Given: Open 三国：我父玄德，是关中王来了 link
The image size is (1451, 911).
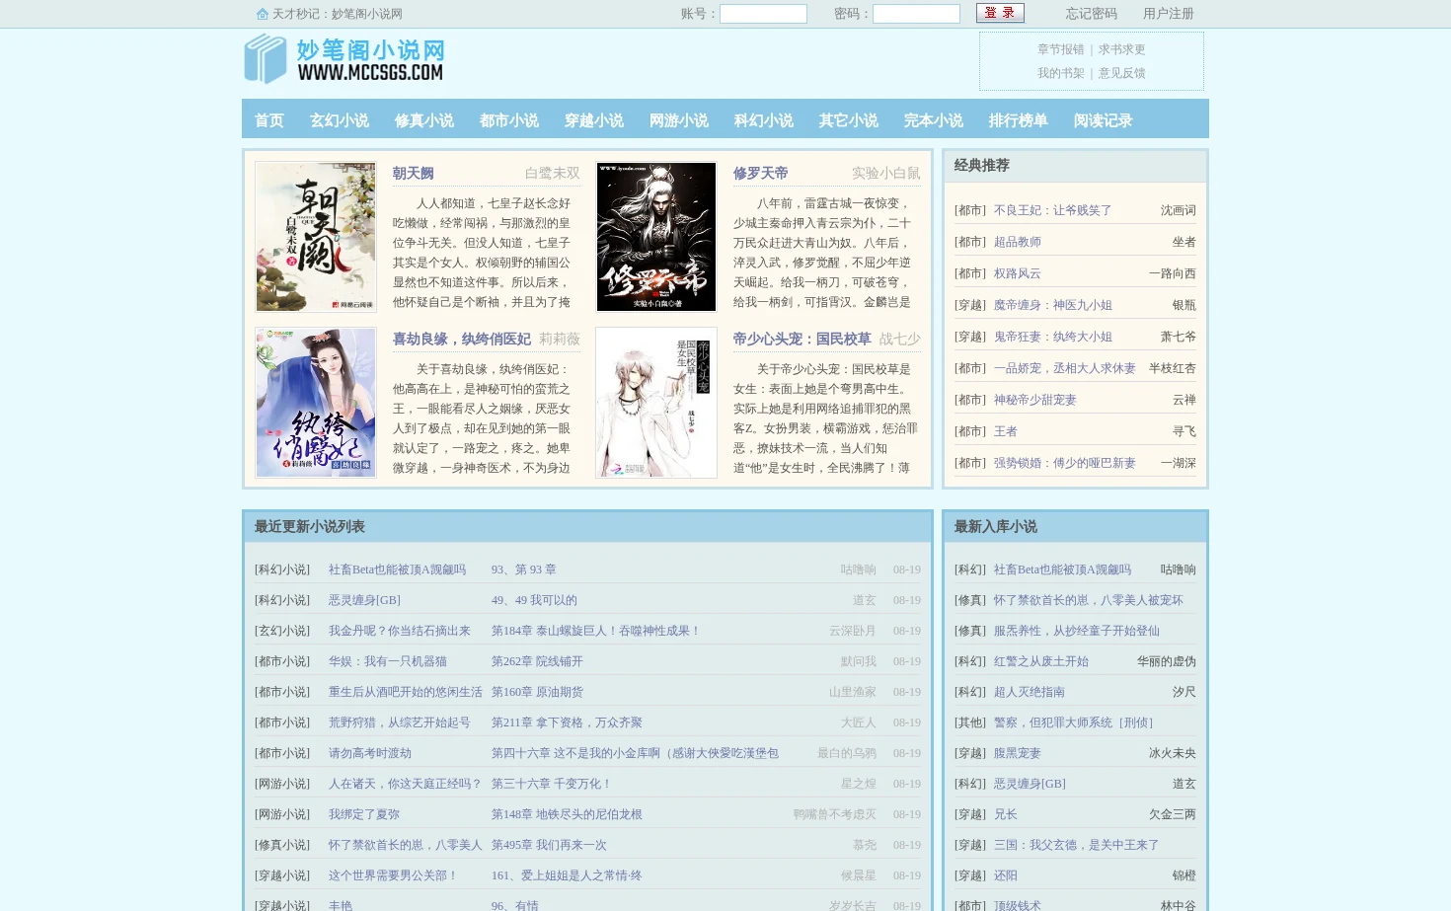Looking at the screenshot, I should click(1077, 845).
